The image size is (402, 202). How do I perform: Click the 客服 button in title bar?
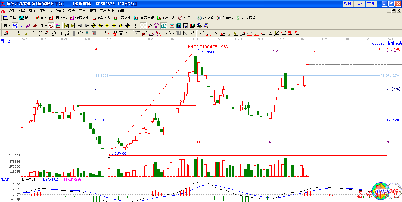[x=347, y=4]
